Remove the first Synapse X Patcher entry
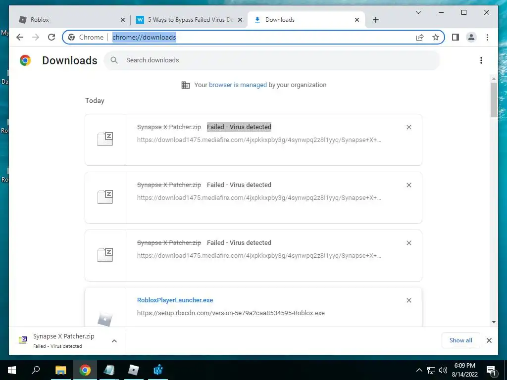The image size is (507, 380). click(408, 127)
